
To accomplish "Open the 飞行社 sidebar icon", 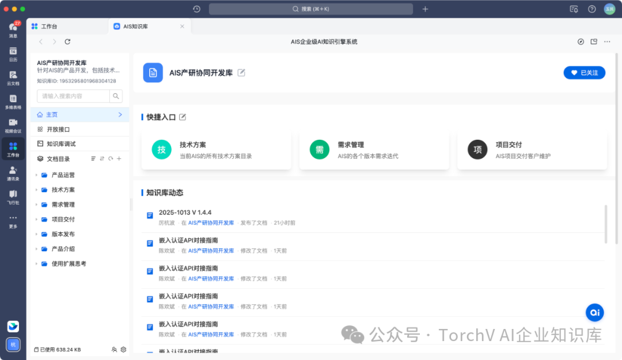I will point(13,197).
